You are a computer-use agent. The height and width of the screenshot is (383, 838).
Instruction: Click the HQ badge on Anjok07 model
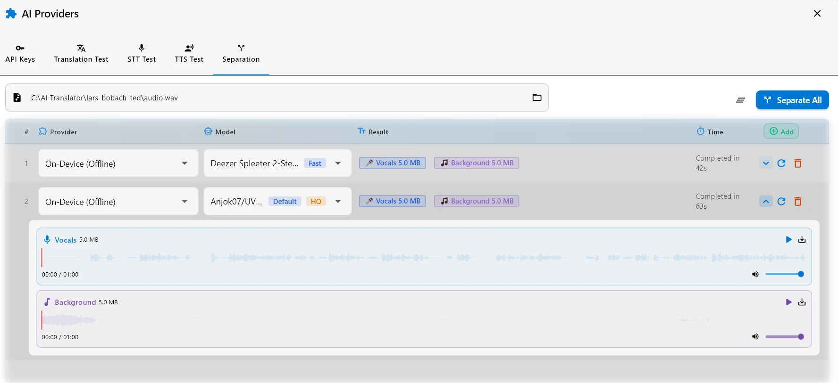point(316,202)
